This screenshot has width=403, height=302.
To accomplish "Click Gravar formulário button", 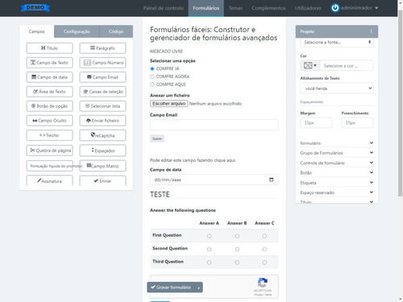I will point(171,288).
